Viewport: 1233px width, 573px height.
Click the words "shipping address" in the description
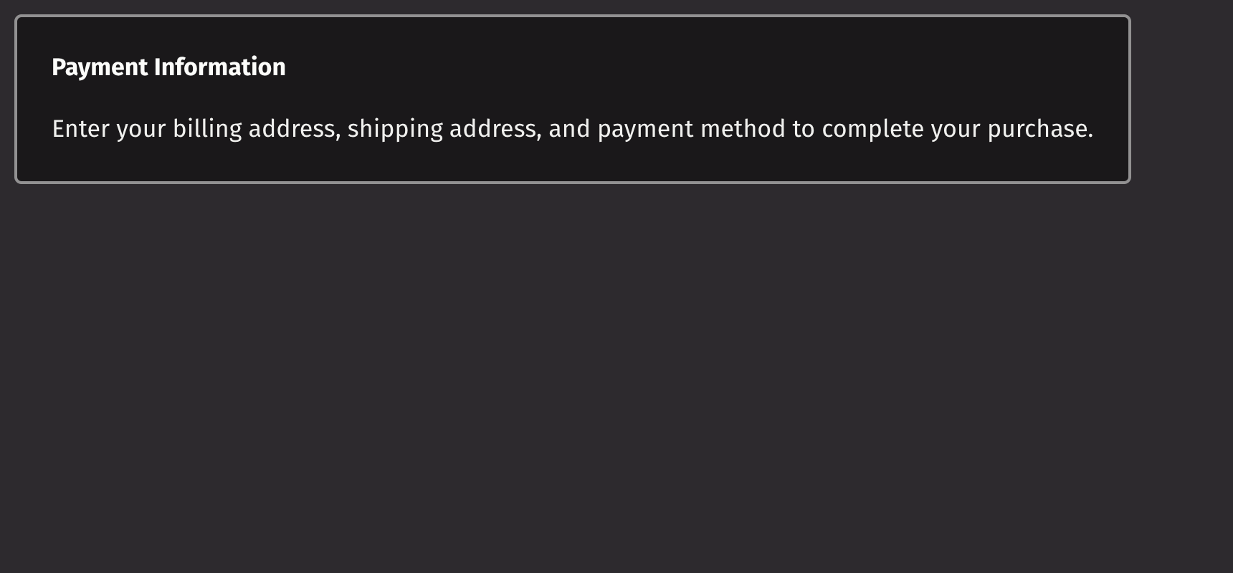444,129
